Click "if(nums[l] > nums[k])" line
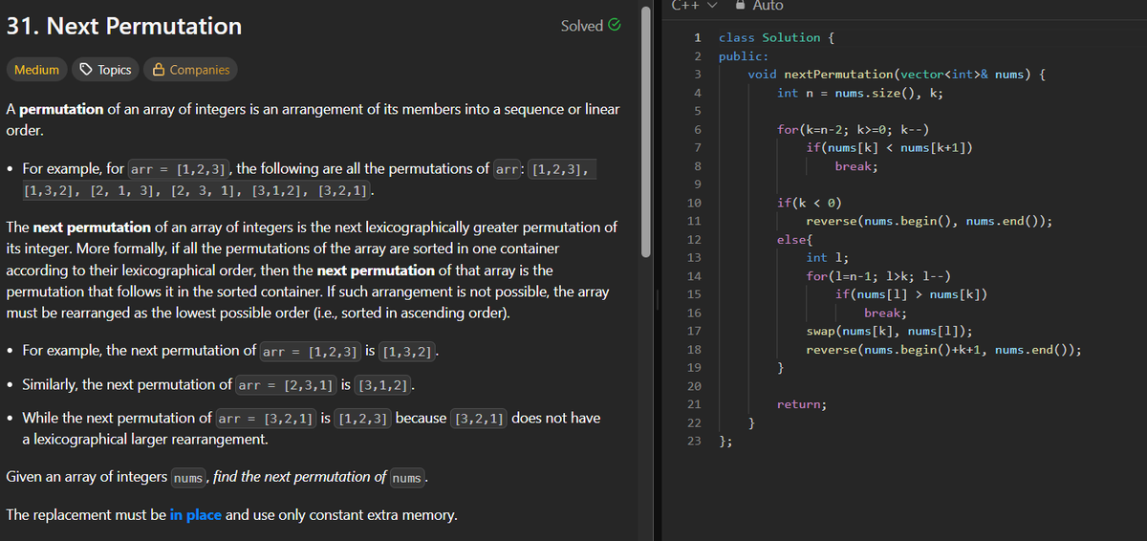The height and width of the screenshot is (541, 1147). [912, 294]
